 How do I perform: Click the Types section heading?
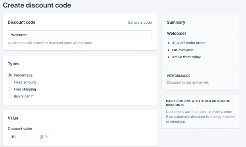tap(13, 64)
